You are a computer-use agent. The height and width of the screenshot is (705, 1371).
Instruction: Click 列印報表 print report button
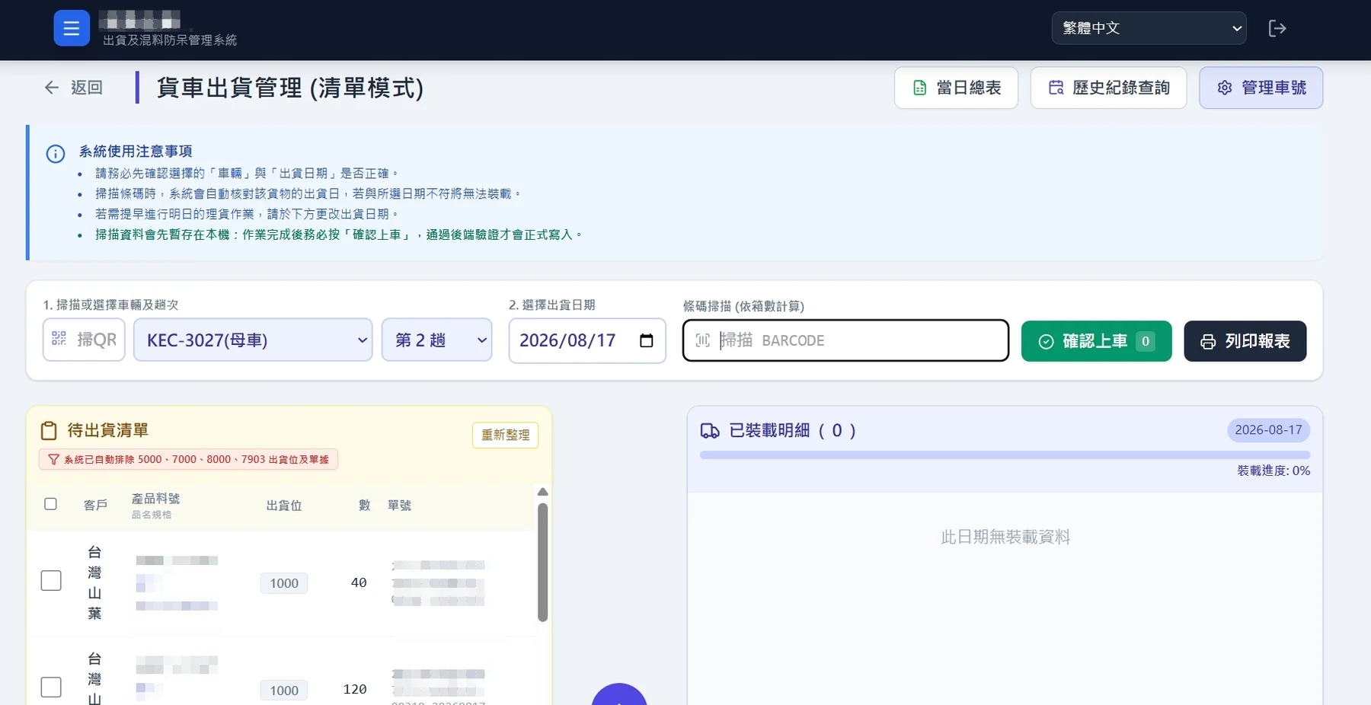(x=1245, y=341)
